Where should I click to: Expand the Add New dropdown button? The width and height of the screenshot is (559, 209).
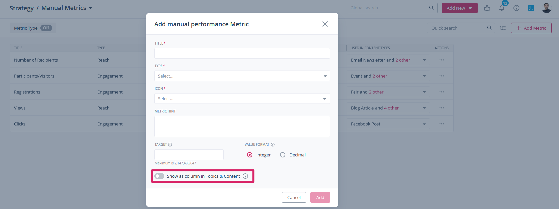[x=459, y=8]
